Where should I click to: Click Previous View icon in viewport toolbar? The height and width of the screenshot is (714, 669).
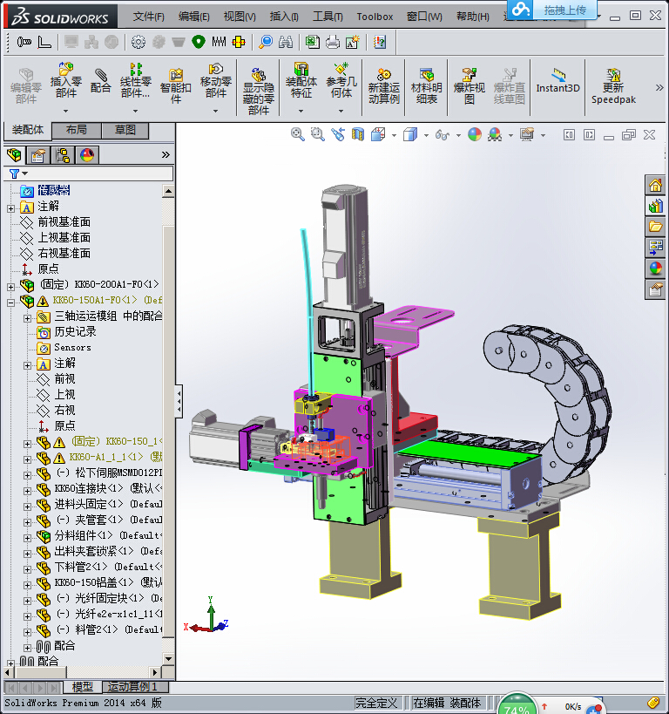coord(338,134)
